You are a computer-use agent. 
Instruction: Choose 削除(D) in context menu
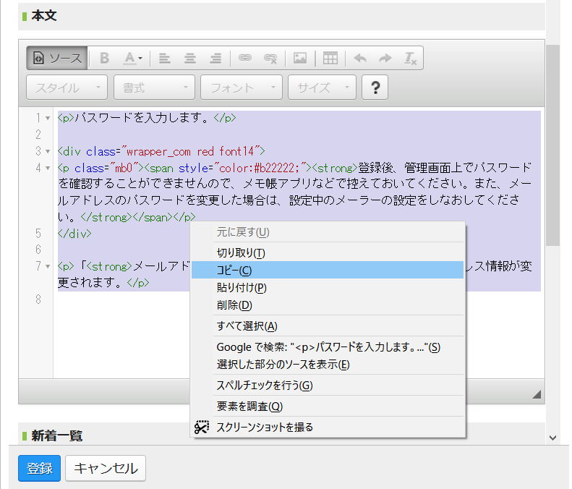point(328,305)
